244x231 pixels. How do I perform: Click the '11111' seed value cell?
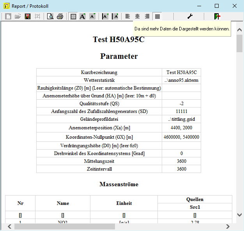click(182, 111)
